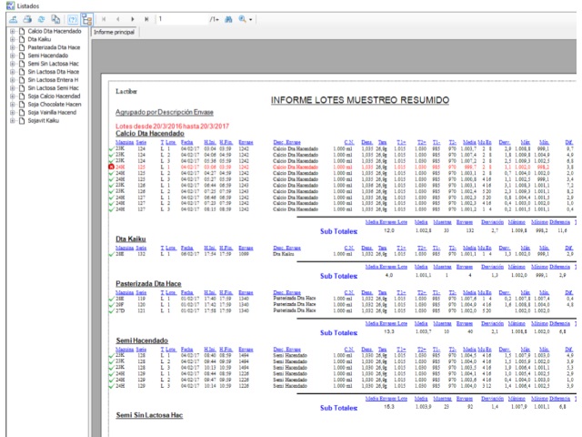The image size is (582, 437).
Task: Click the Semi Hacendado document icon in tree
Action: pos(22,56)
